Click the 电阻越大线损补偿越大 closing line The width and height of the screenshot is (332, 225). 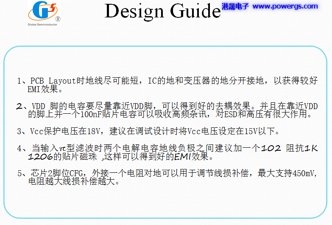pos(73,182)
